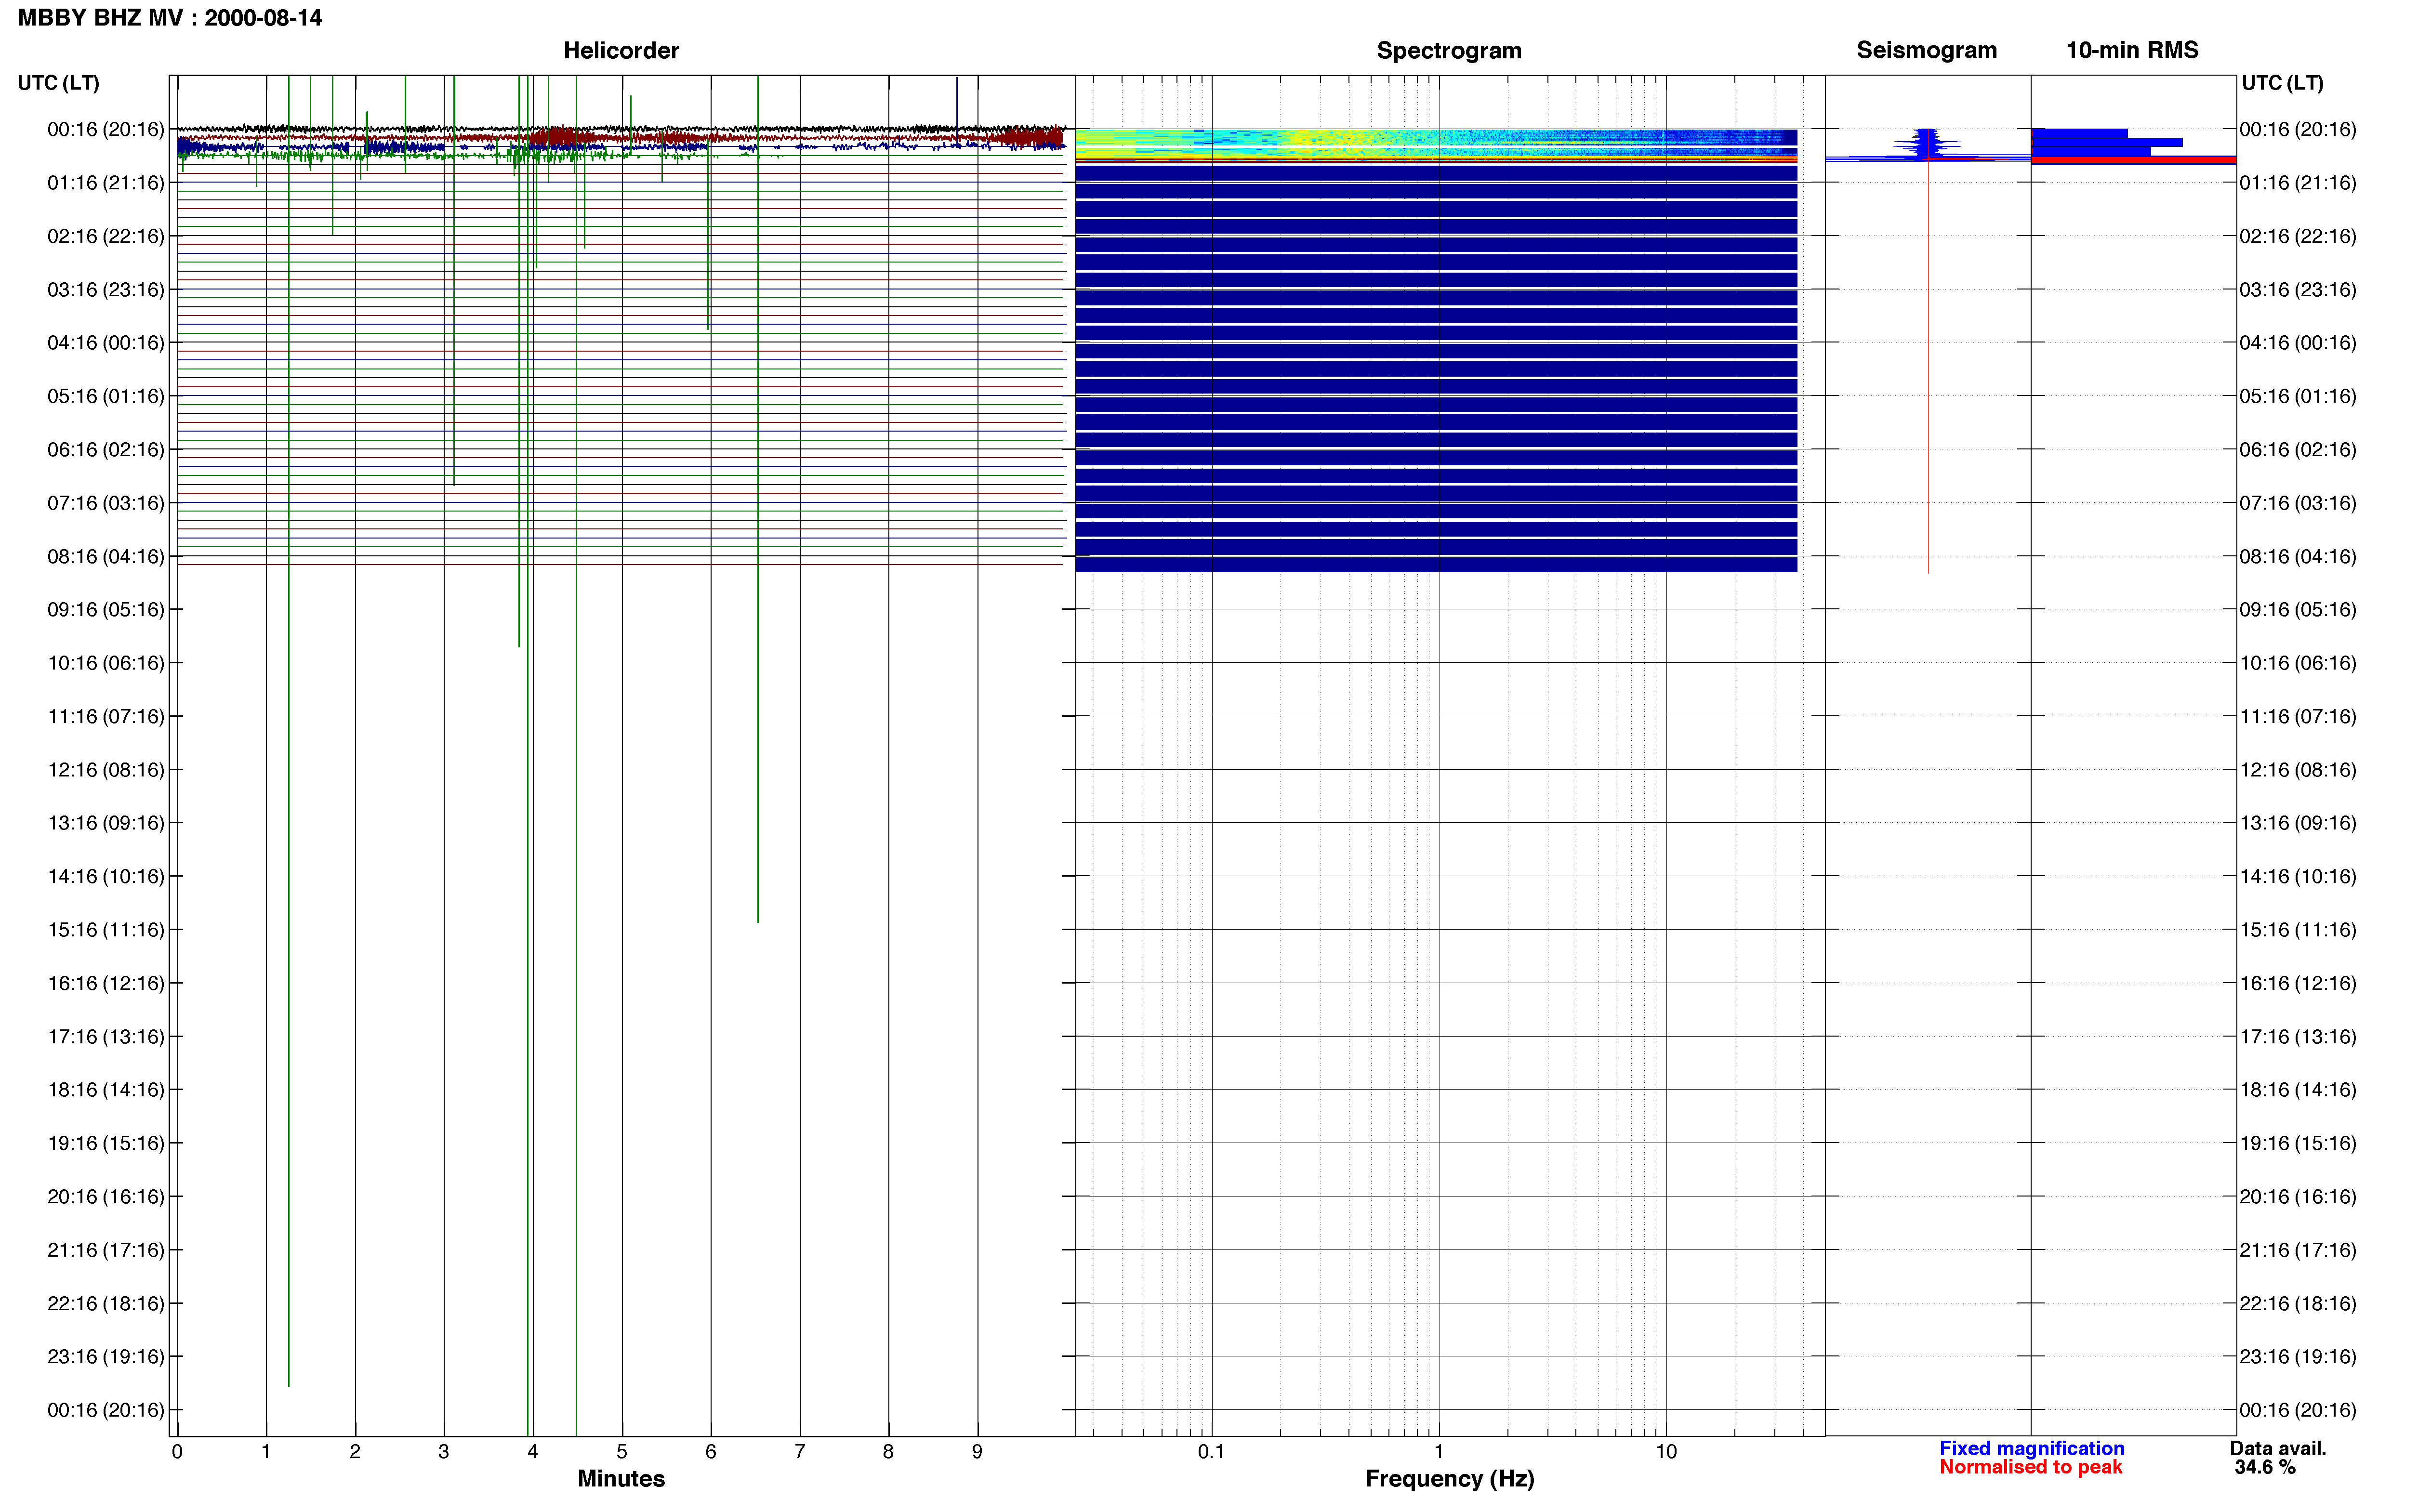Select the 'Spectrogram' panel heading
Image resolution: width=2418 pixels, height=1512 pixels.
[x=1449, y=50]
